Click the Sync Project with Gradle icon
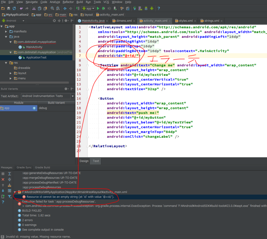Image resolution: width=267 pixels, height=239 pixels. (x=135, y=8)
